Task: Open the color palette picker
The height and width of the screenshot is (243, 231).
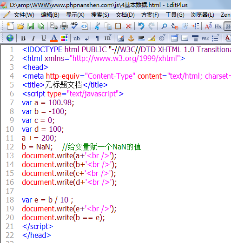Action: tap(64, 38)
